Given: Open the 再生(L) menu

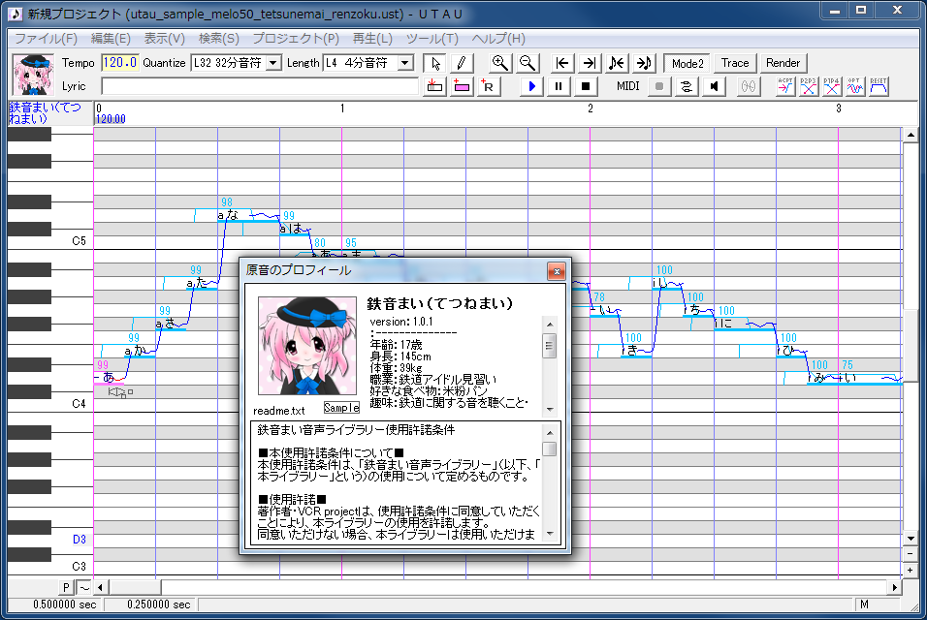Looking at the screenshot, I should (372, 39).
